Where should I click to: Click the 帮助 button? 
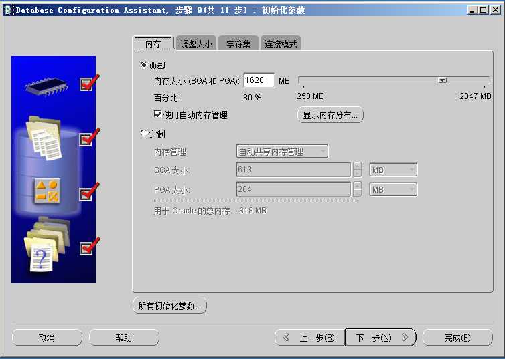(124, 338)
